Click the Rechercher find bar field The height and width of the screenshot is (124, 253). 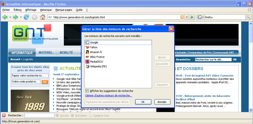click(x=40, y=115)
